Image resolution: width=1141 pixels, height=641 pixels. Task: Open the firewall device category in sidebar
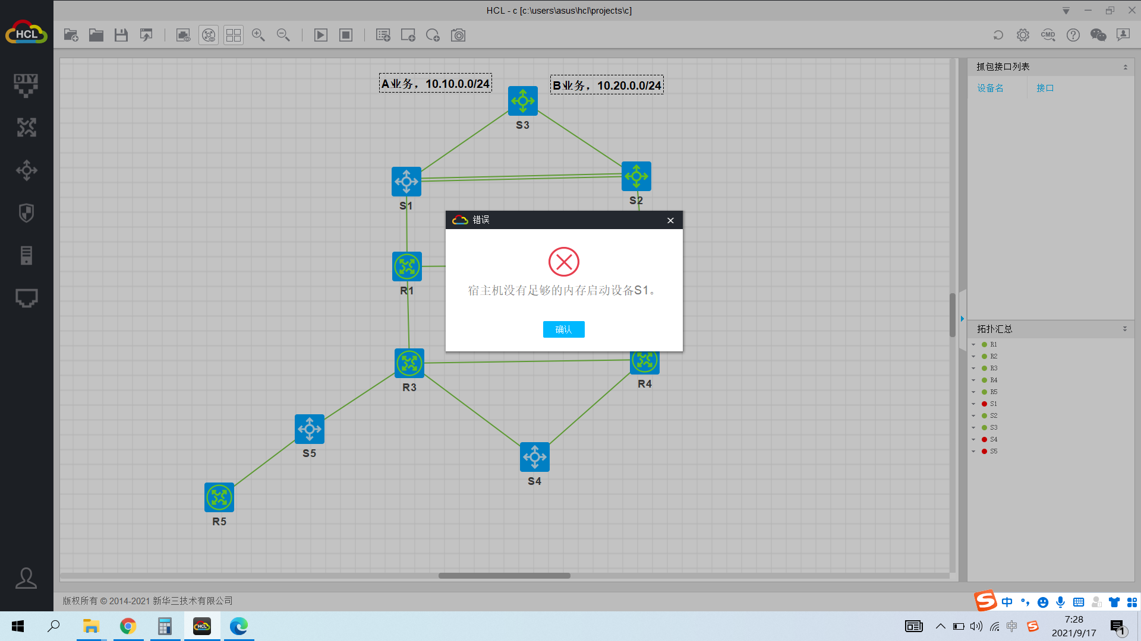[26, 213]
